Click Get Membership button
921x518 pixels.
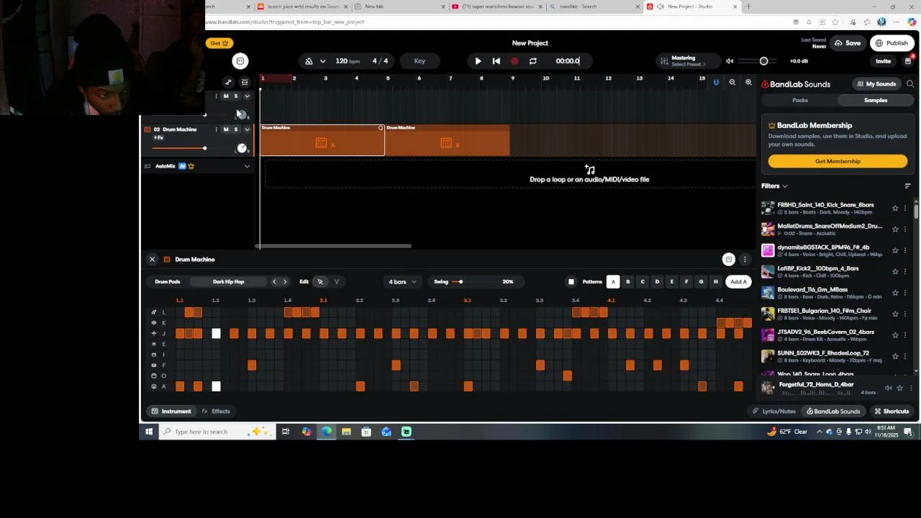pos(838,161)
